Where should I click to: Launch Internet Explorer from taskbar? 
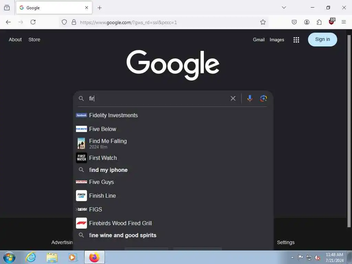pyautogui.click(x=31, y=257)
